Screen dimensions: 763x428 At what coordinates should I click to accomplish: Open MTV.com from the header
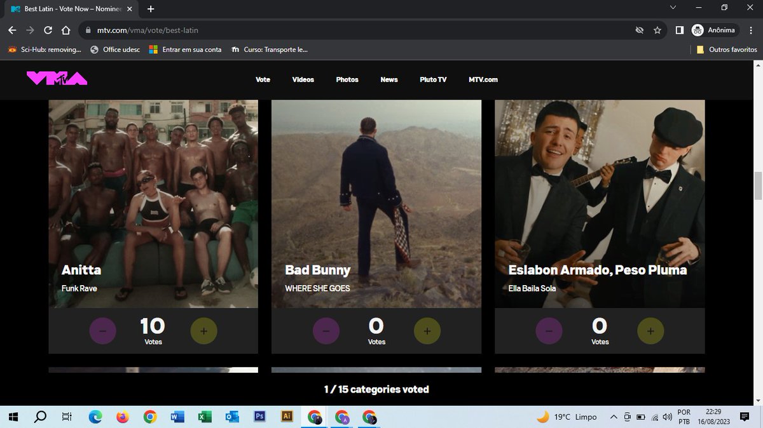click(x=483, y=80)
